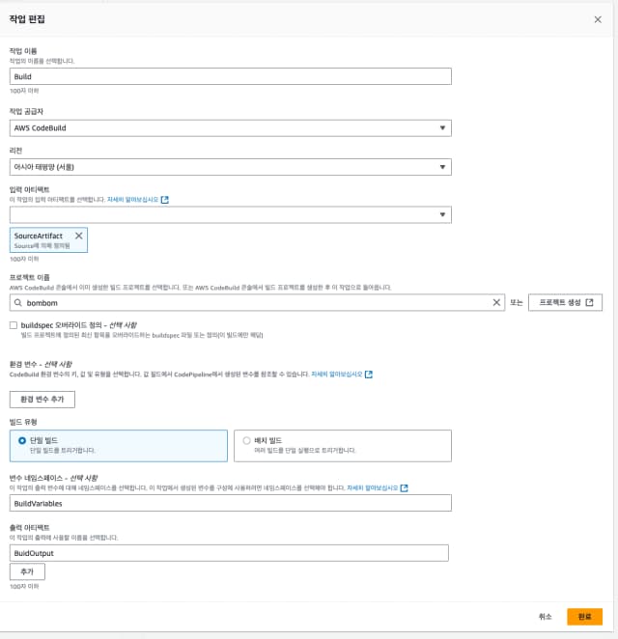Click the 빌드 유형 section label

[23, 422]
